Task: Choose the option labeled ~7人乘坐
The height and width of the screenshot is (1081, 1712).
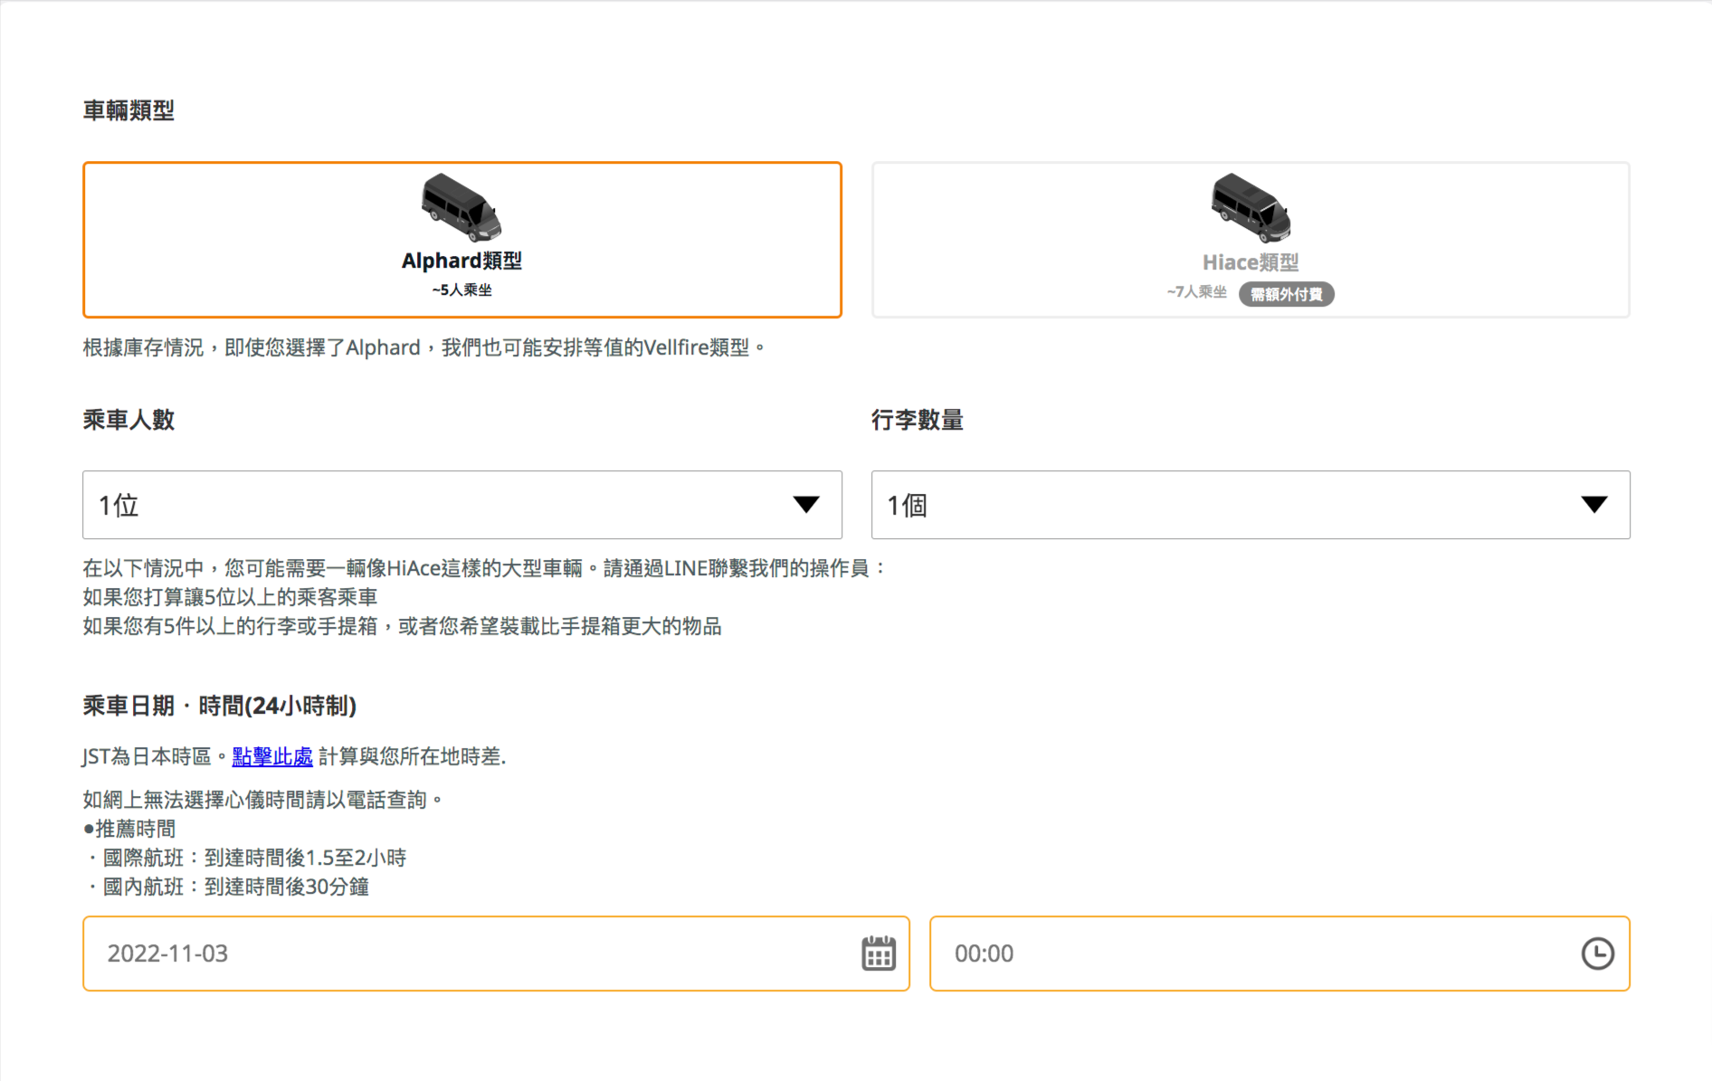Action: click(1196, 292)
